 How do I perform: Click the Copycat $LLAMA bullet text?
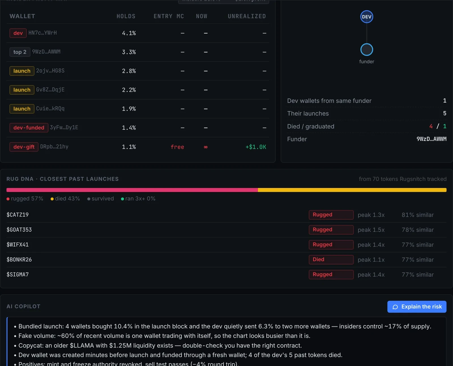tap(160, 345)
